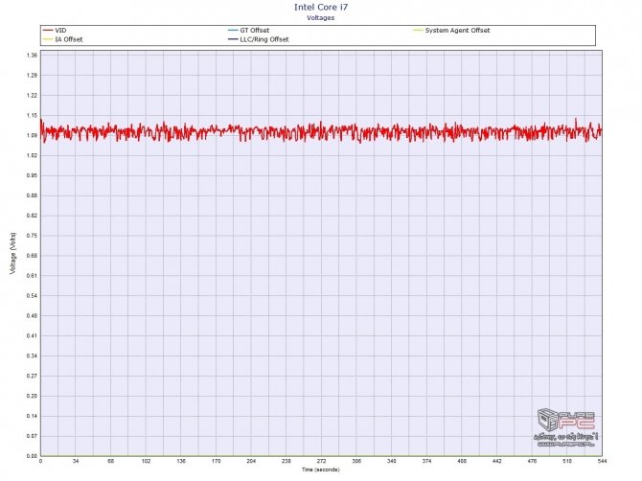Image resolution: width=642 pixels, height=481 pixels.
Task: Click the 0.41 y-axis value
Action: [32, 336]
